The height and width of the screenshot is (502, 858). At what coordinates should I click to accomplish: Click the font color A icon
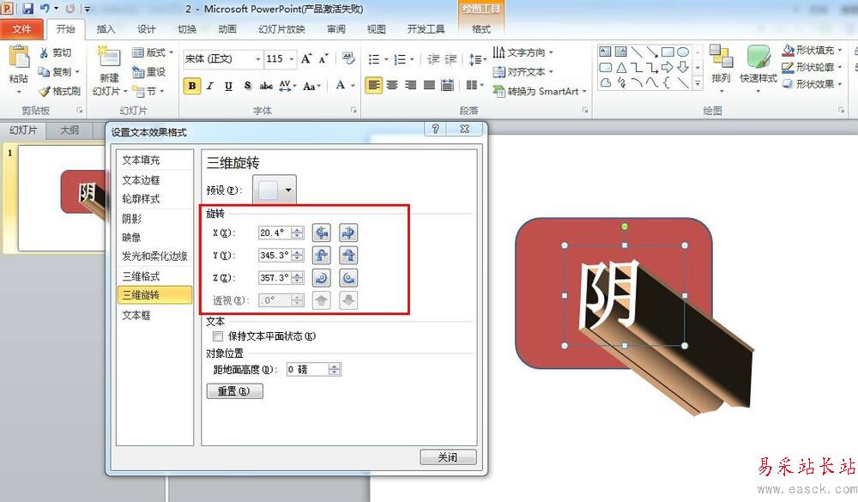tap(341, 86)
